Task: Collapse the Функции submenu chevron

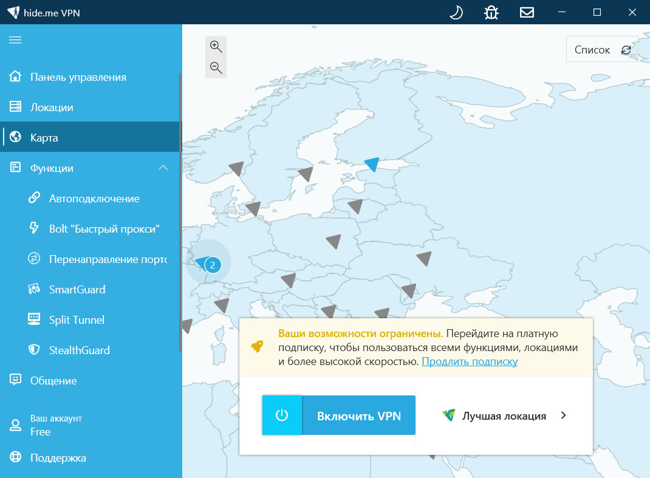Action: point(163,168)
